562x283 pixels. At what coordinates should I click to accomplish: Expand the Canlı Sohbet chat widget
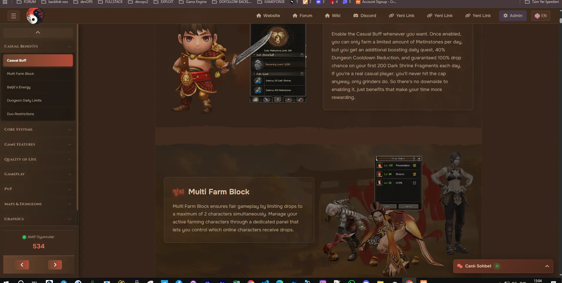[x=547, y=266]
